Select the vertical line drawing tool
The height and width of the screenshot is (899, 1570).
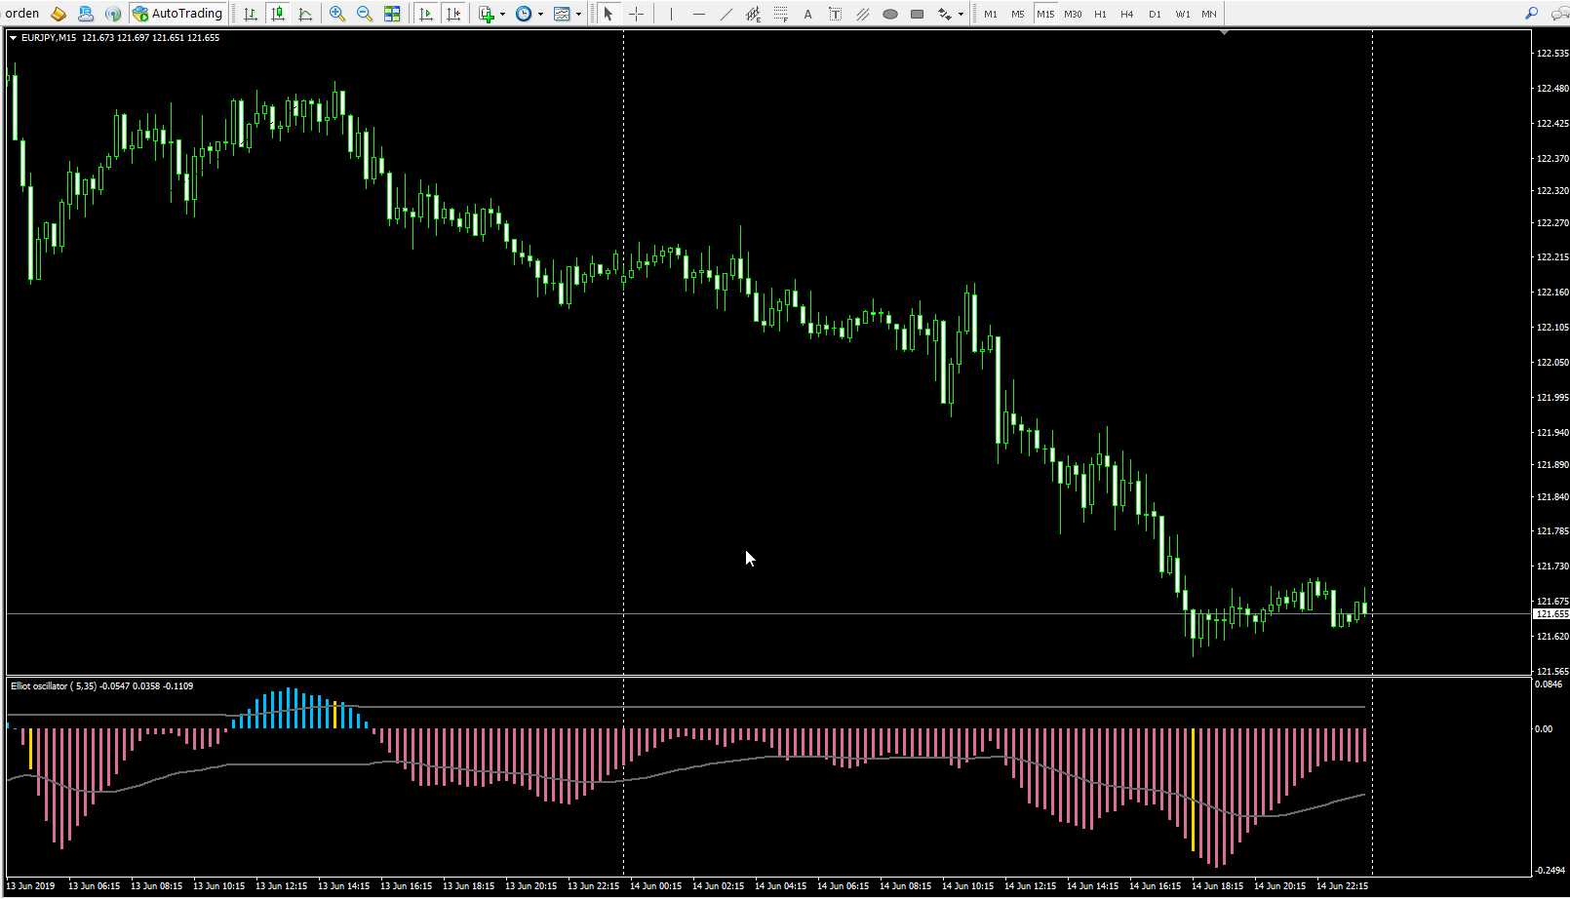(671, 14)
